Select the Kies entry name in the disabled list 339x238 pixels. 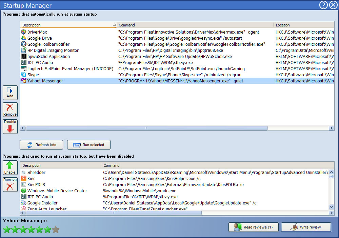[x=31, y=179]
